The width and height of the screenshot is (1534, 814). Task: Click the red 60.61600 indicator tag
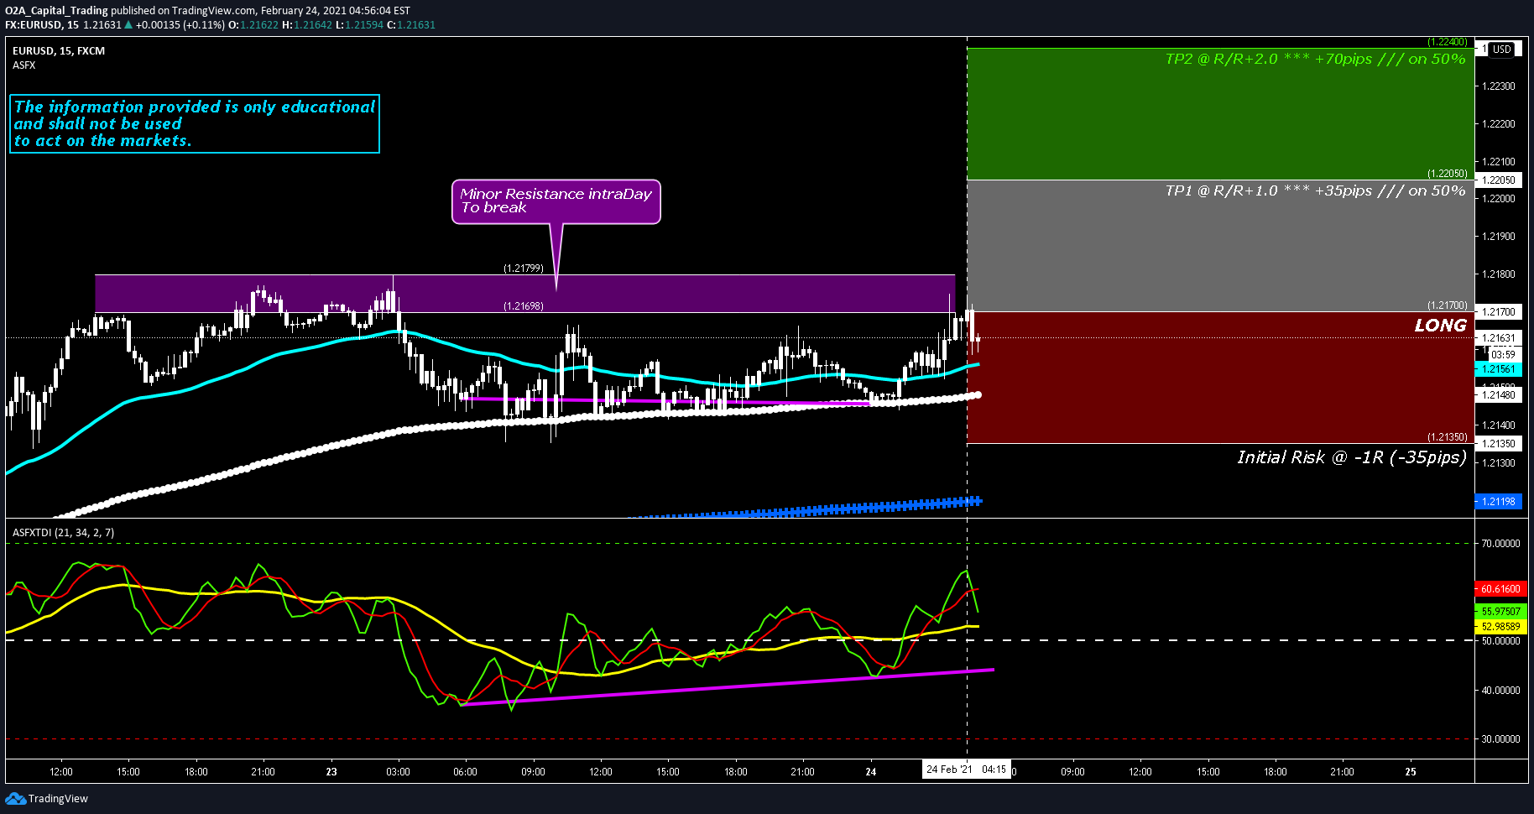click(x=1500, y=589)
